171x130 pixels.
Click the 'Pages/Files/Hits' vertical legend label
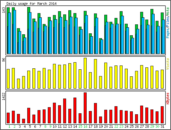168,23
